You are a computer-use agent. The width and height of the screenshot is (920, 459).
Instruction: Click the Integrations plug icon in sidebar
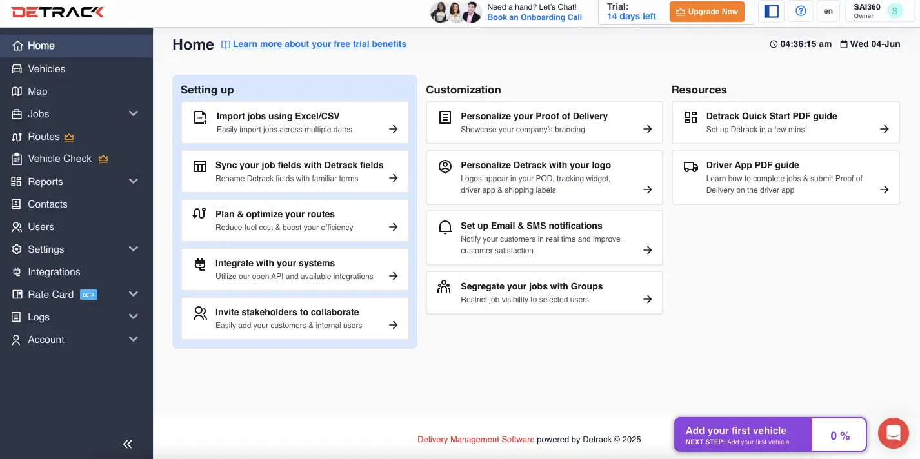[17, 272]
